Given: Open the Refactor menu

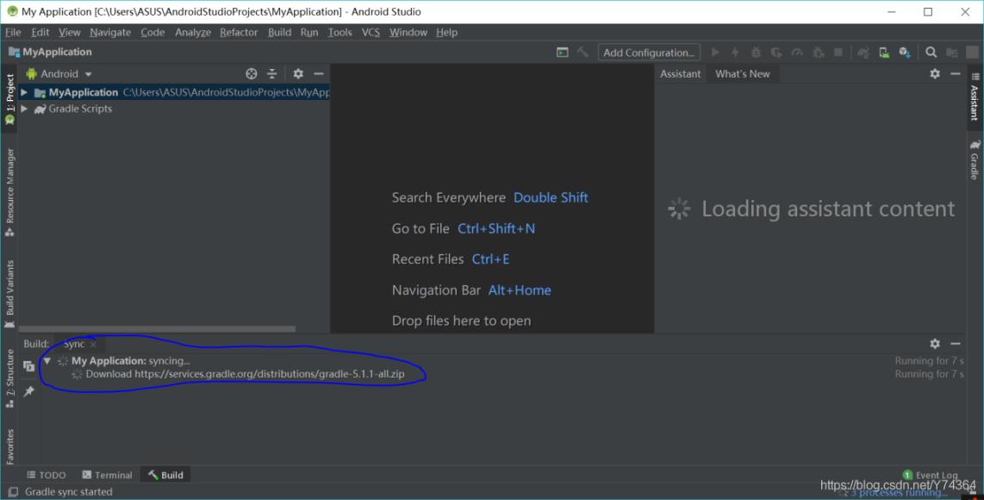Looking at the screenshot, I should click(238, 32).
